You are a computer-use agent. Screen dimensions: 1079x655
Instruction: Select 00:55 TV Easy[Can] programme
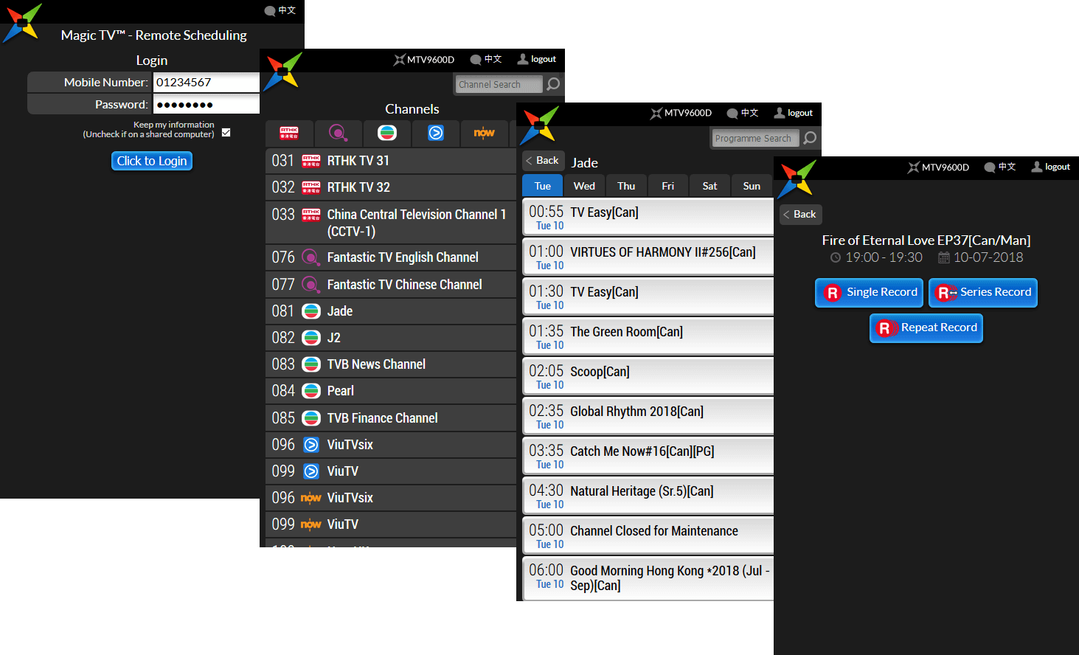pyautogui.click(x=648, y=217)
